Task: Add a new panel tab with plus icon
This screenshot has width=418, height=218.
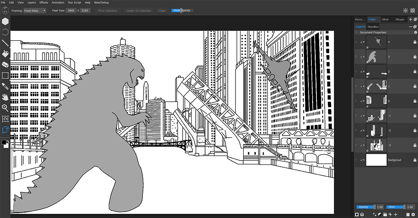Action: point(410,20)
